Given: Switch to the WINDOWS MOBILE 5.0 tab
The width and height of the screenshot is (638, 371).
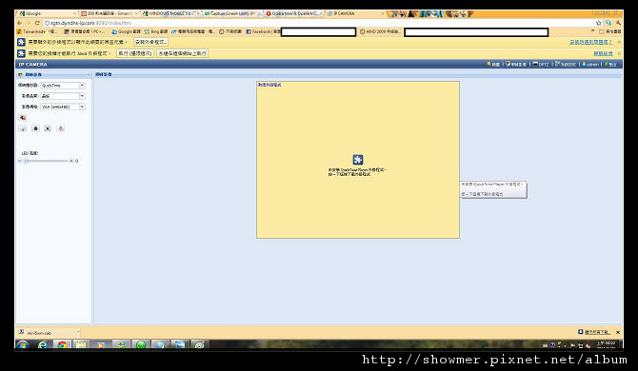Looking at the screenshot, I should tap(170, 13).
